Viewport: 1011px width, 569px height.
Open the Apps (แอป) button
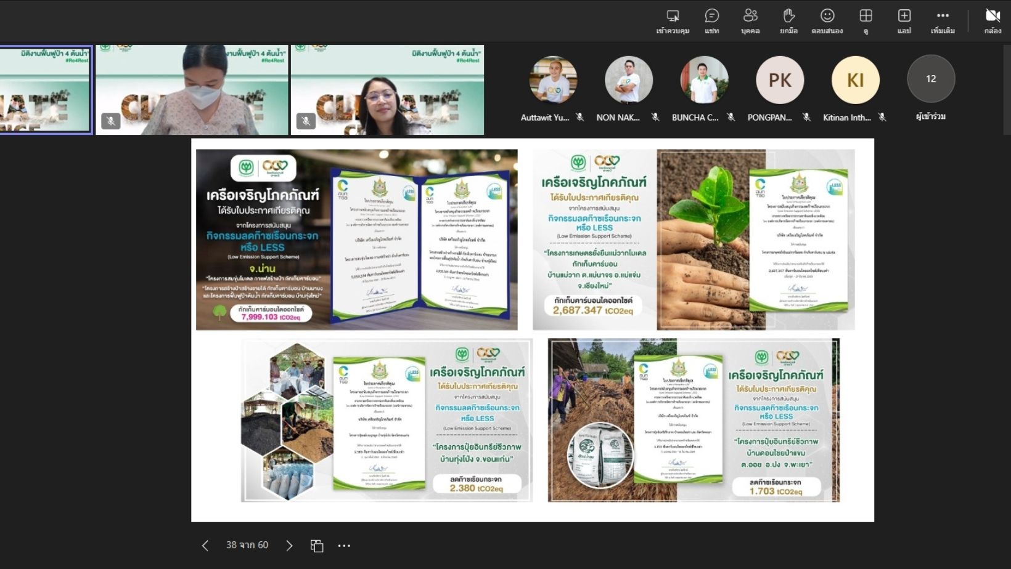[x=904, y=21]
